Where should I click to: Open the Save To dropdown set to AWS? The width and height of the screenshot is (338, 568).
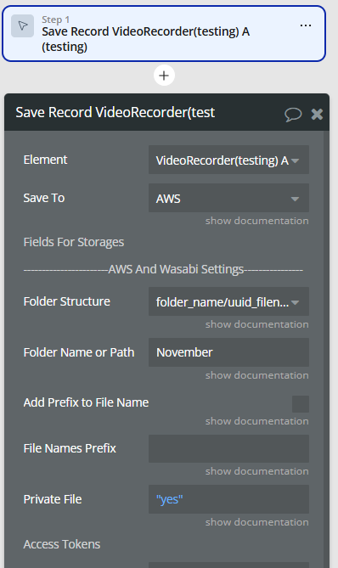pyautogui.click(x=228, y=198)
